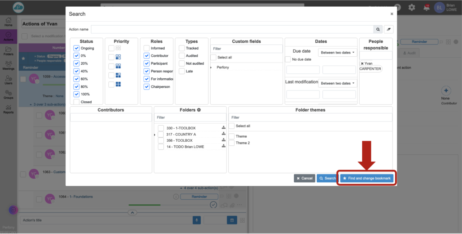Open Last modification range dropdown
Screen dimensions: 462x234
337,83
